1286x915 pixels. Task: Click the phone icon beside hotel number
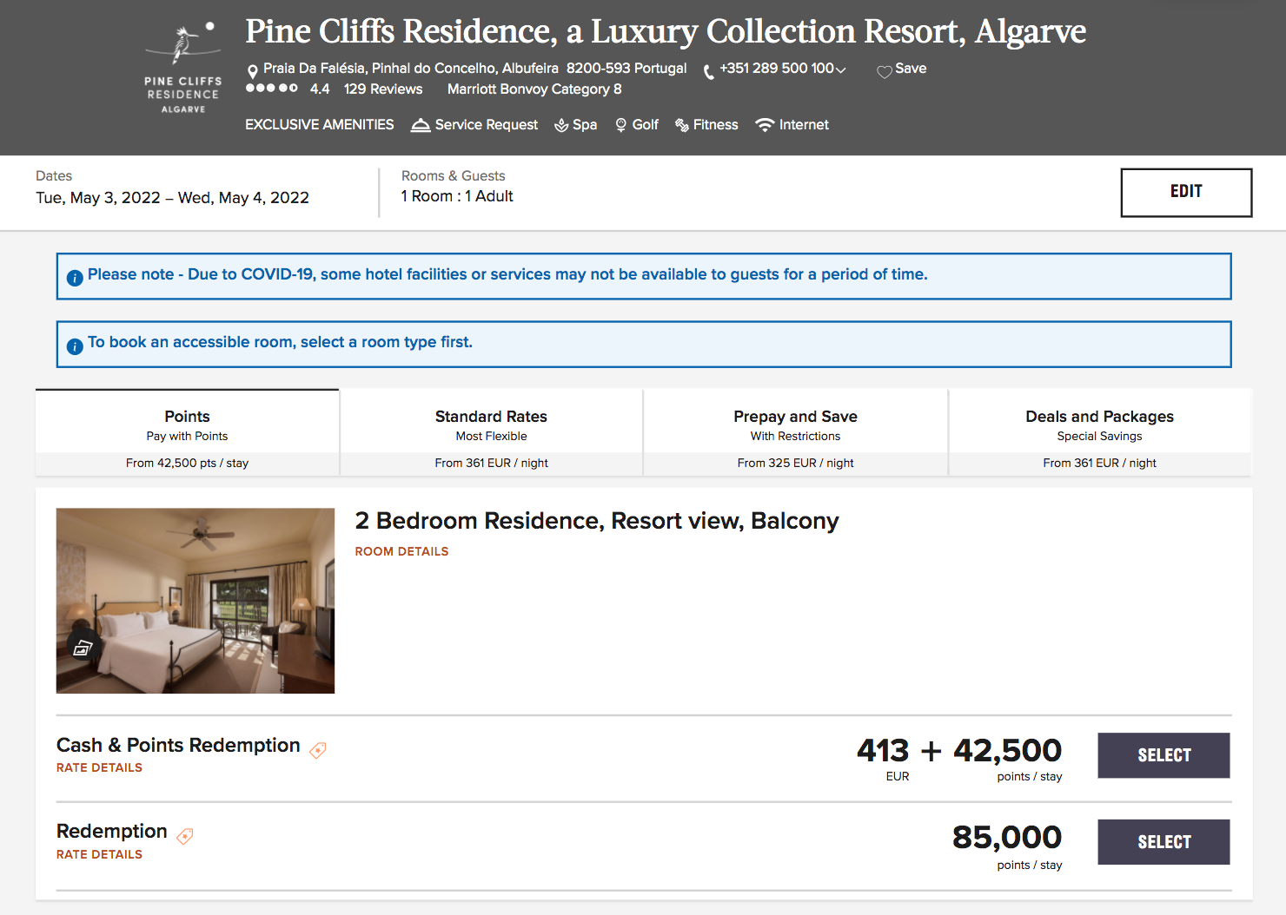(x=709, y=71)
